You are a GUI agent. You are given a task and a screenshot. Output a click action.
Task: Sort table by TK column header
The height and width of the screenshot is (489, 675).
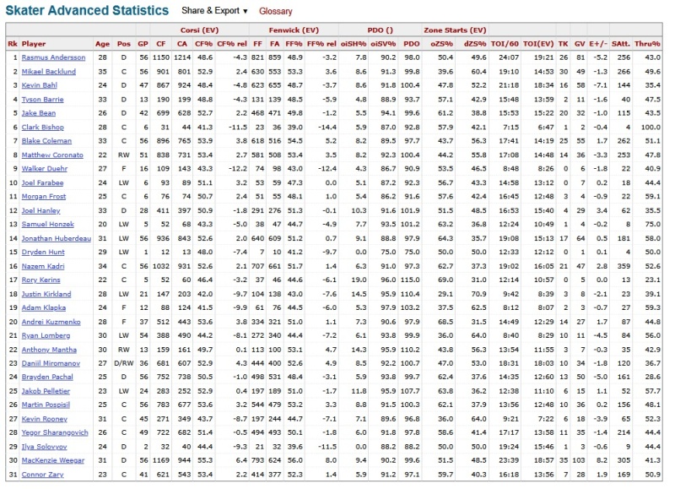click(563, 44)
